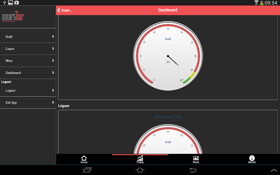
Task: Click the Logout section header
Action: click(x=6, y=82)
